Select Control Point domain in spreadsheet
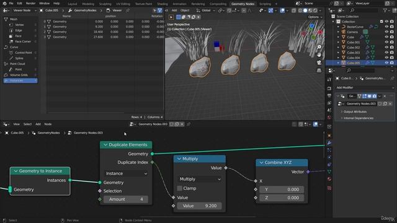 tap(24, 53)
